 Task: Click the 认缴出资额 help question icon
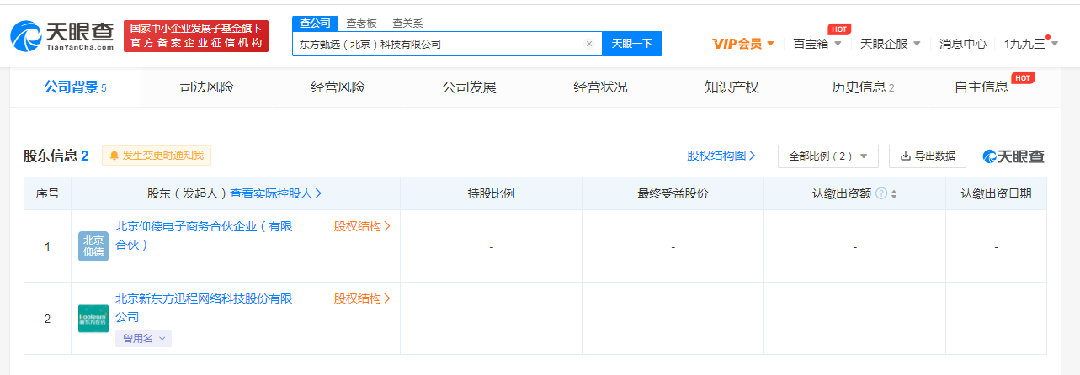[x=881, y=193]
